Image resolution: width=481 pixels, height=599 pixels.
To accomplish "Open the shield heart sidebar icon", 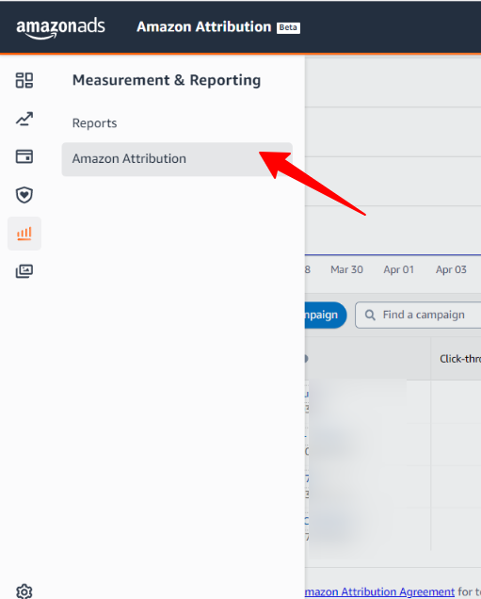I will point(24,195).
